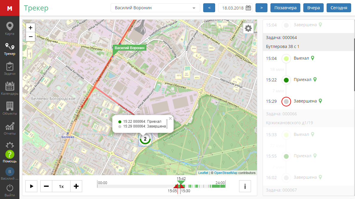Show location pin for 15:29 Завершена
This screenshot has width=355, height=199.
pos(320,101)
